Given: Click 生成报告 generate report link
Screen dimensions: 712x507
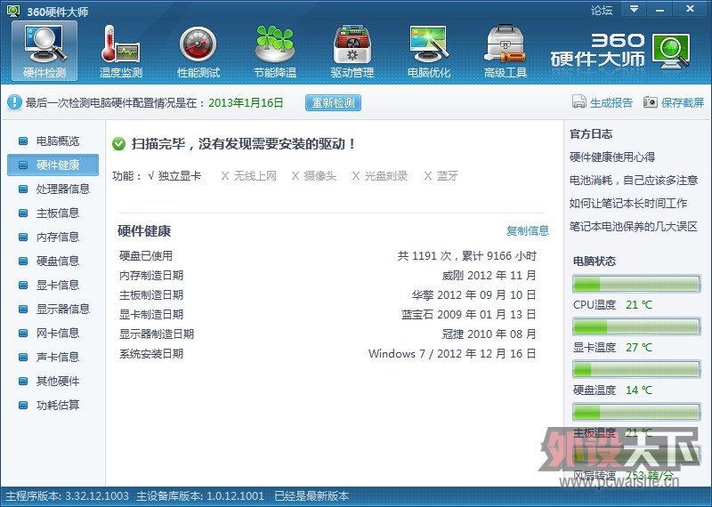Looking at the screenshot, I should tap(611, 102).
